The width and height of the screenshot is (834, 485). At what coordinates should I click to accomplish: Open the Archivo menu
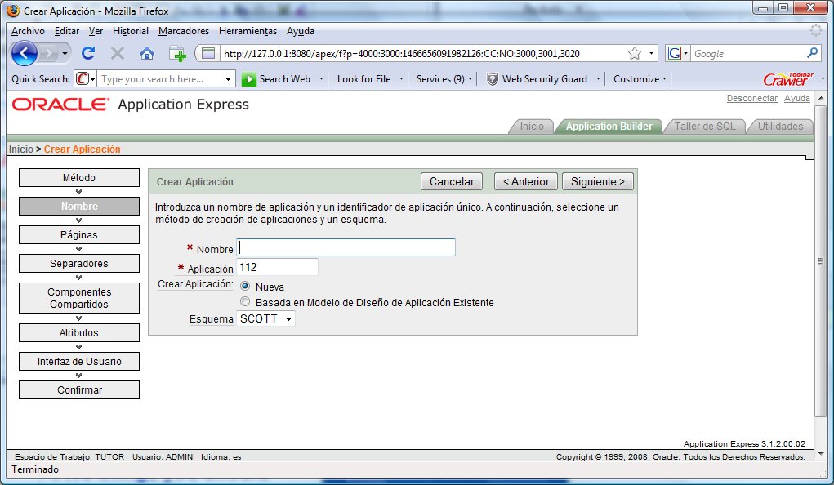(29, 31)
